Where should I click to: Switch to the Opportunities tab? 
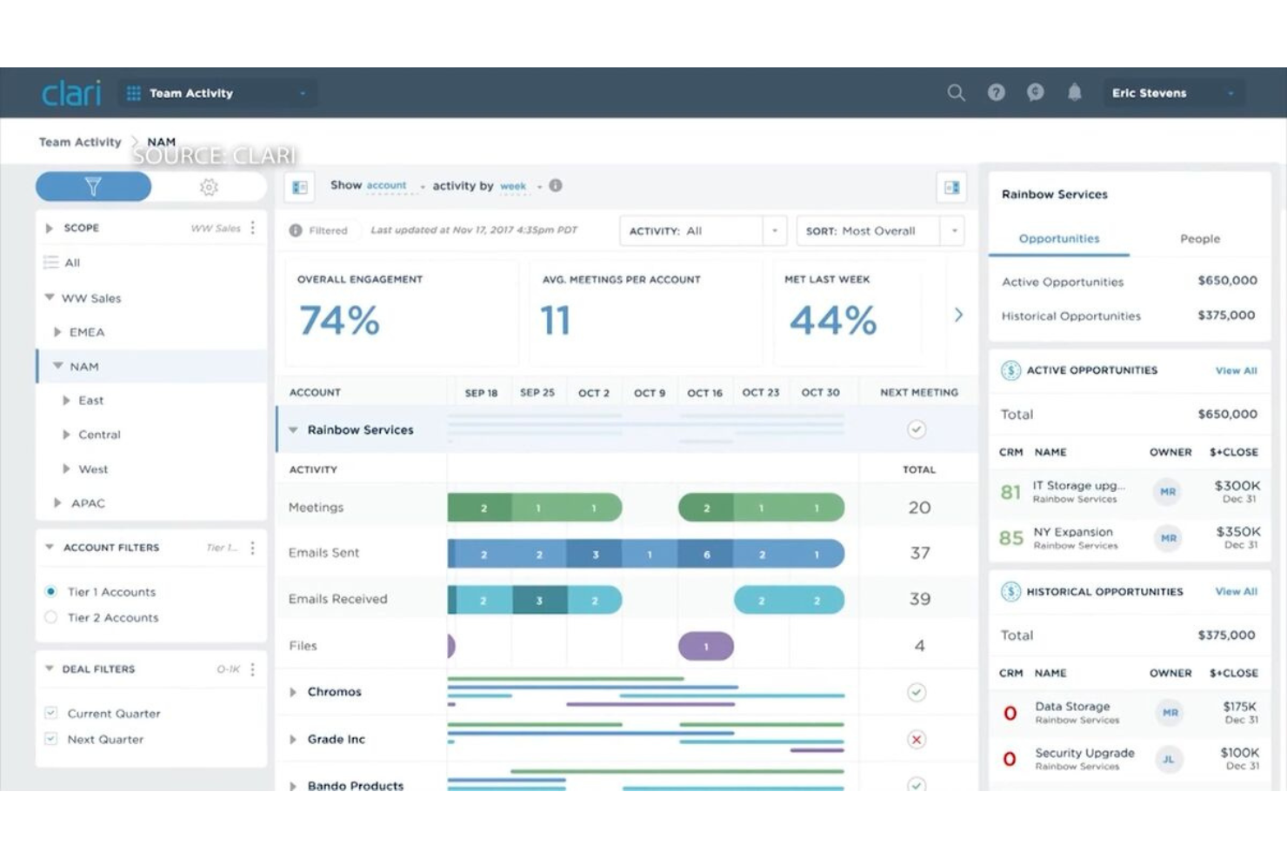pos(1059,239)
